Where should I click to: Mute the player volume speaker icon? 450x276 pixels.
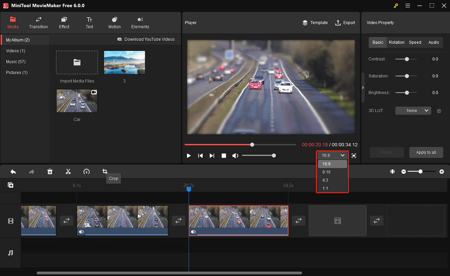pyautogui.click(x=235, y=156)
